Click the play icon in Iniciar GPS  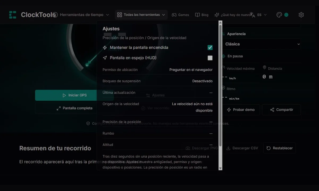click(x=64, y=95)
